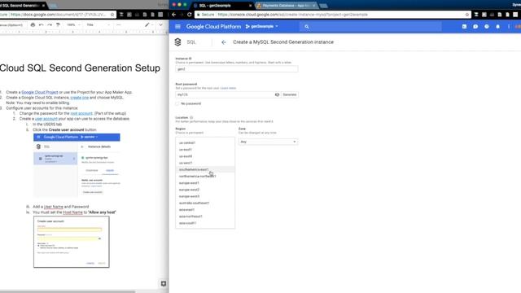Switch to the SQL - gen2example browser tab
The image size is (521, 293).
pyautogui.click(x=222, y=6)
